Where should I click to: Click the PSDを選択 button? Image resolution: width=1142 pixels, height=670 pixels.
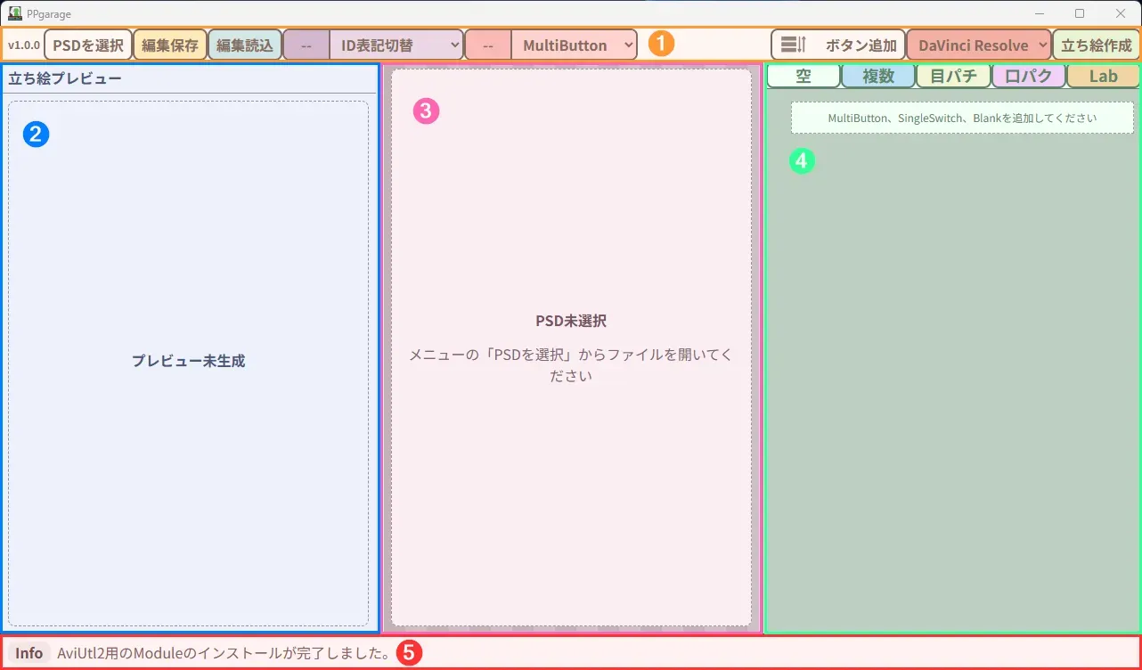88,45
